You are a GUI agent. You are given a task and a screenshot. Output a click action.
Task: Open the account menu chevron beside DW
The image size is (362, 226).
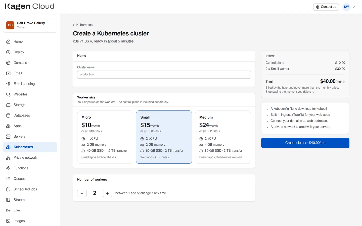click(354, 7)
